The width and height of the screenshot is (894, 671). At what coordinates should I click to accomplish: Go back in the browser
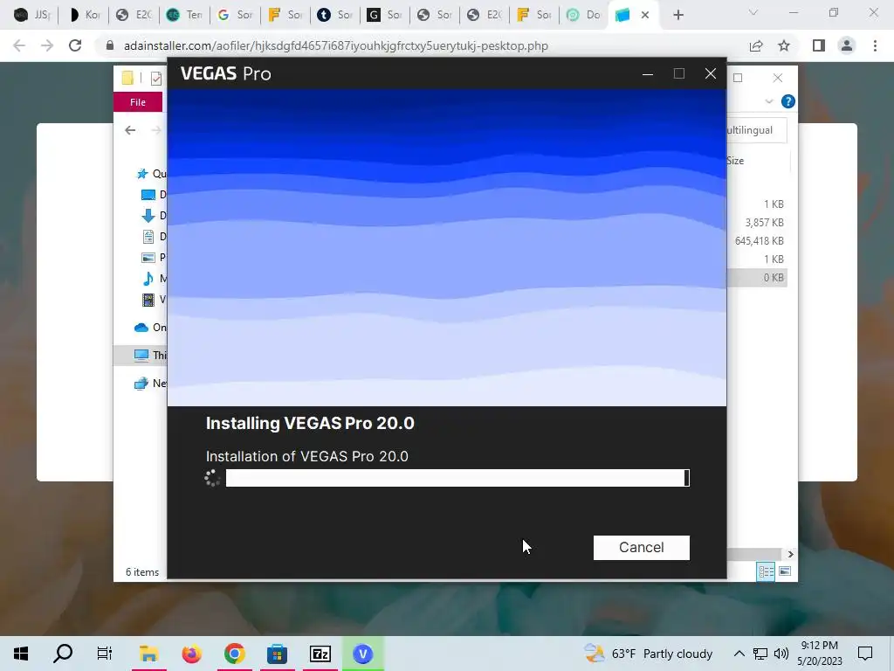19,45
